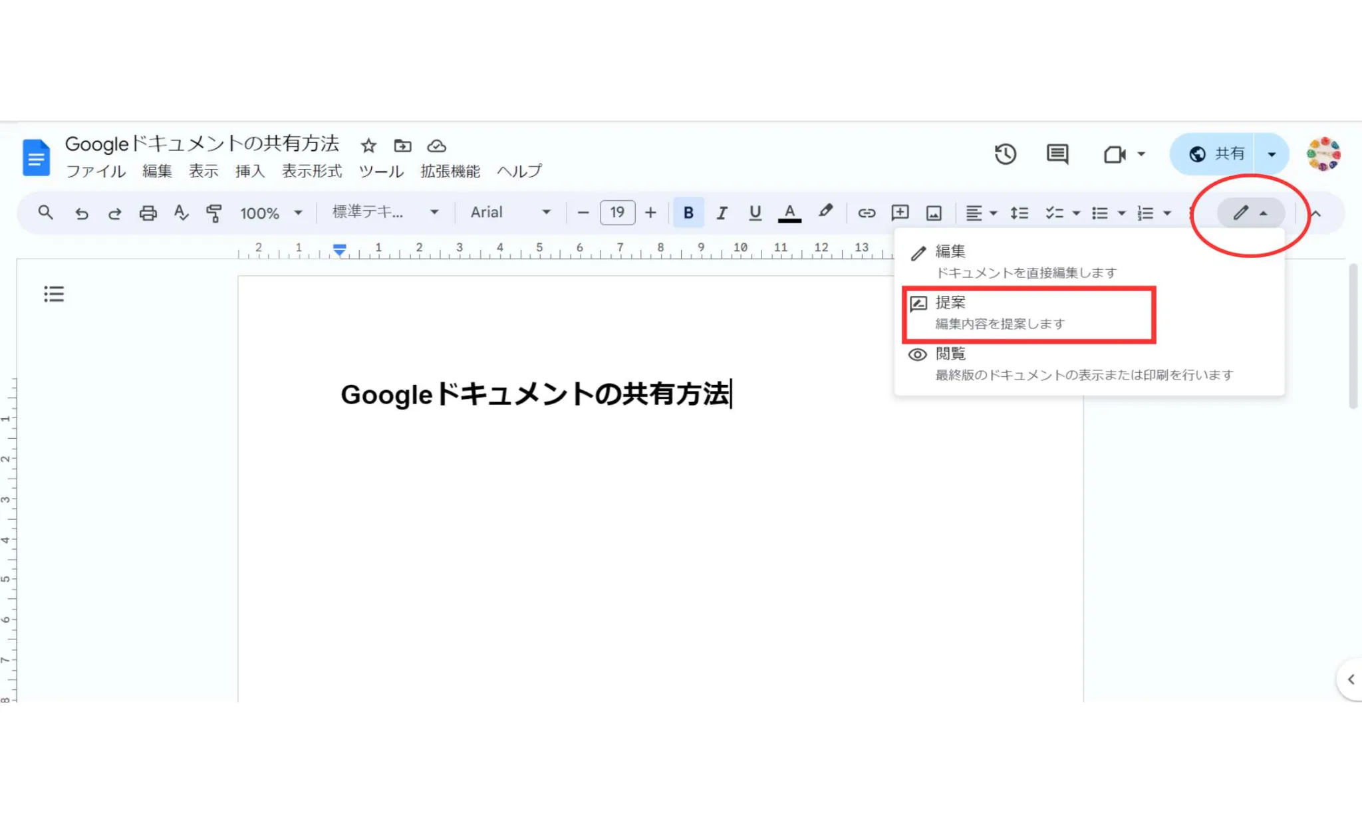Open the Google Docs home icon
The image size is (1362, 817).
37,158
